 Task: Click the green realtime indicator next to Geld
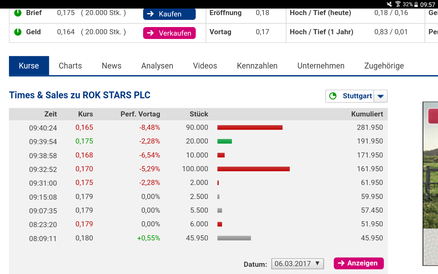(x=17, y=32)
